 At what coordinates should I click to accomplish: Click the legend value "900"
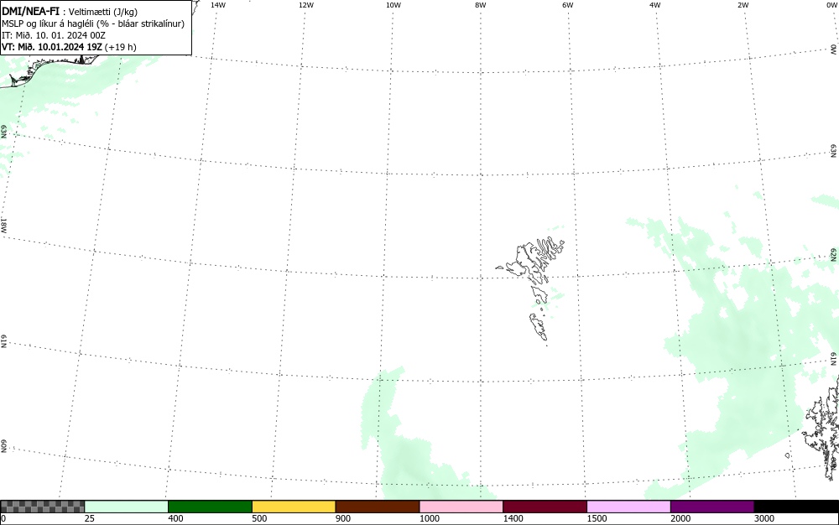pos(343,518)
